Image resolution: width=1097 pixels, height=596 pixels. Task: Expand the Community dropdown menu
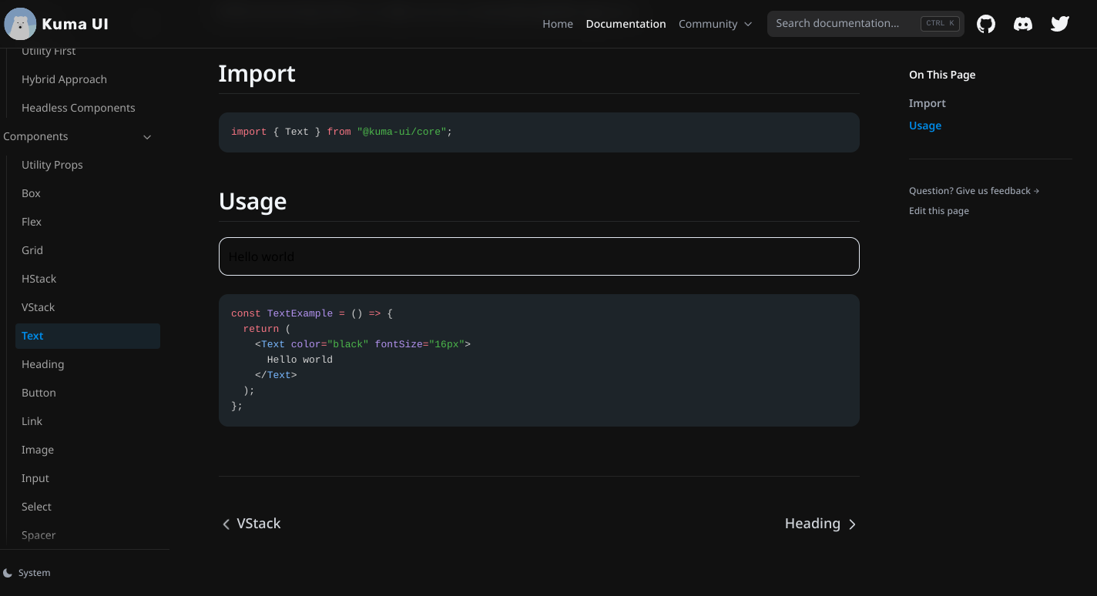715,24
